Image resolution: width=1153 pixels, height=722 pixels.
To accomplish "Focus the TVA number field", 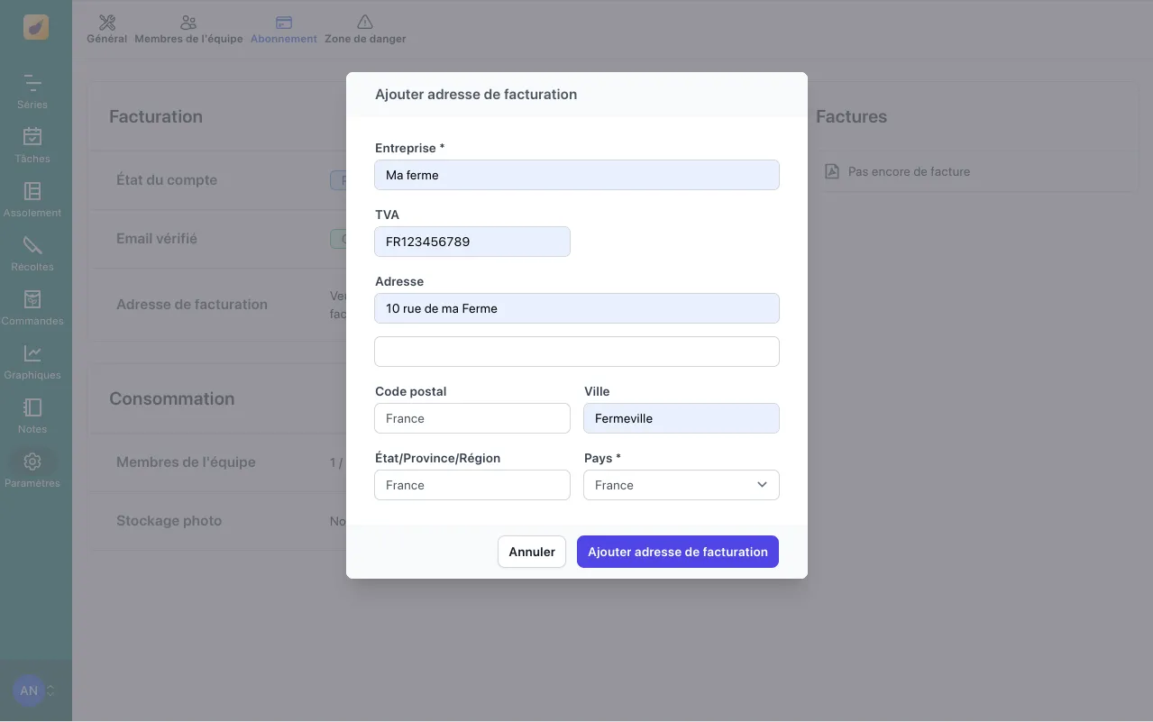I will coord(472,242).
